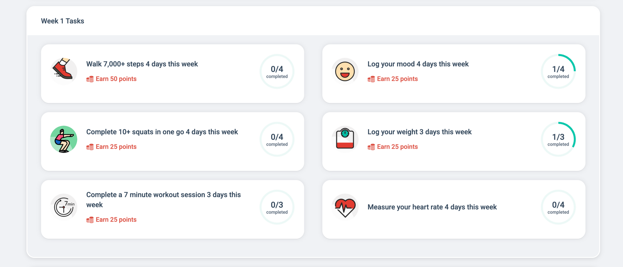Viewport: 623px width, 267px height.
Task: Click the 1/4 completed progress ring
Action: (558, 72)
